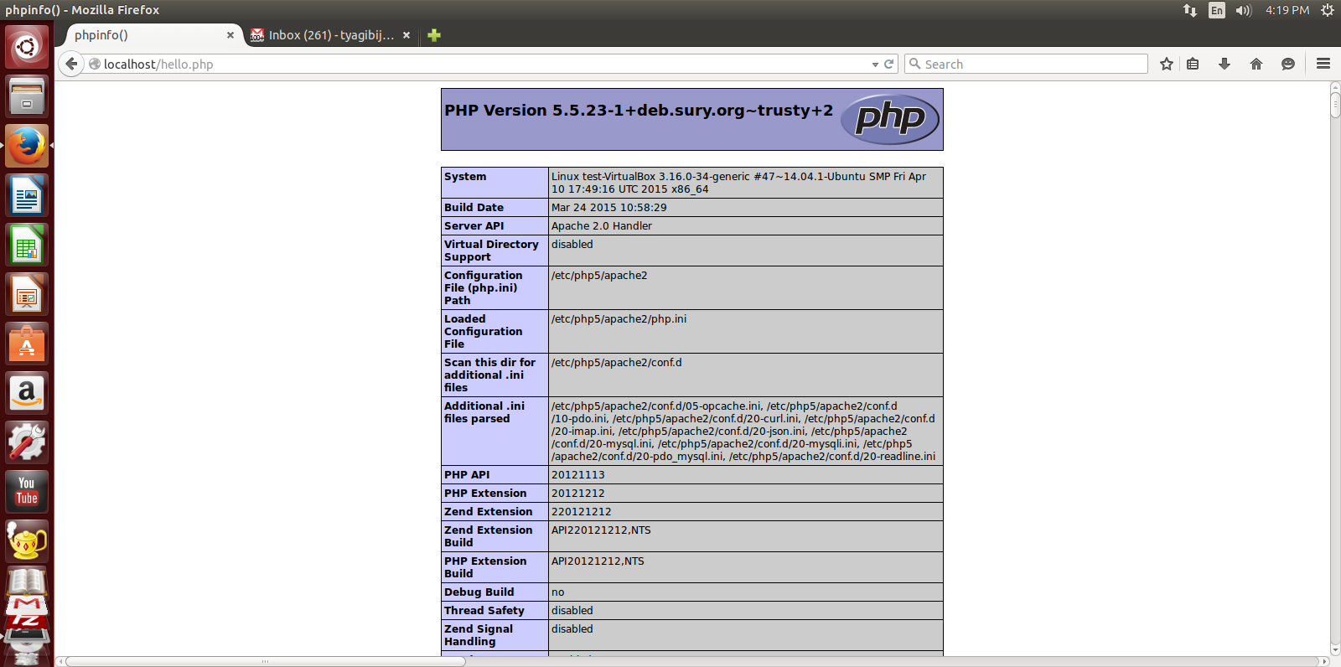Show URL history dropdown in address bar
1341x667 pixels.
point(875,65)
